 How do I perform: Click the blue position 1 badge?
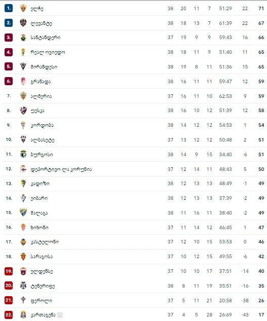coord(9,8)
